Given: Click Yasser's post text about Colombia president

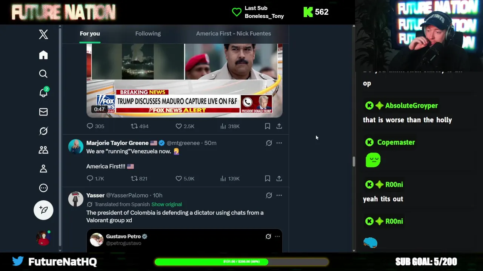Looking at the screenshot, I should (175, 216).
